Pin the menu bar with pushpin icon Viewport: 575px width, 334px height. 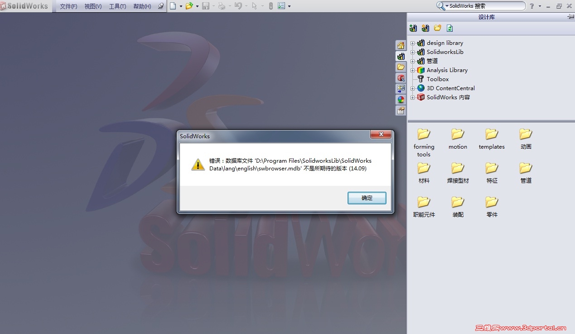[x=161, y=6]
